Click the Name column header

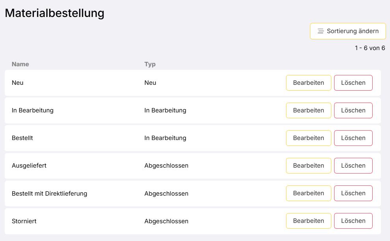click(20, 64)
